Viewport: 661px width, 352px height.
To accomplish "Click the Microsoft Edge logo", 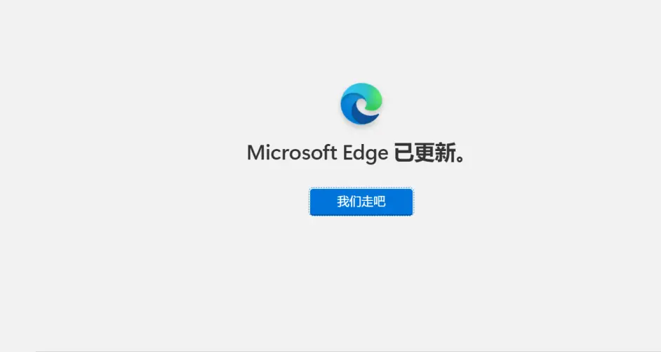I will (361, 104).
